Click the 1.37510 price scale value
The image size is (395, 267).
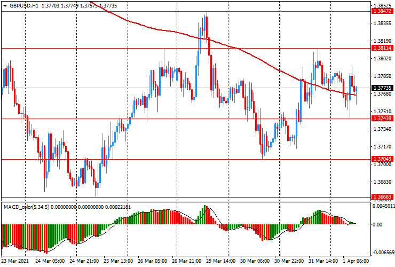pos(383,112)
